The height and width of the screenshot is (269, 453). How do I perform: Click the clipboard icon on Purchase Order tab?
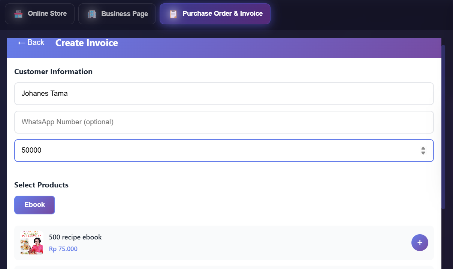point(172,13)
